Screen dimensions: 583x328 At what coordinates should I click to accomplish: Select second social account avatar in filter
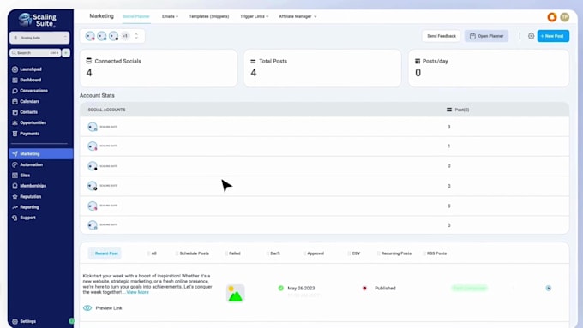102,36
